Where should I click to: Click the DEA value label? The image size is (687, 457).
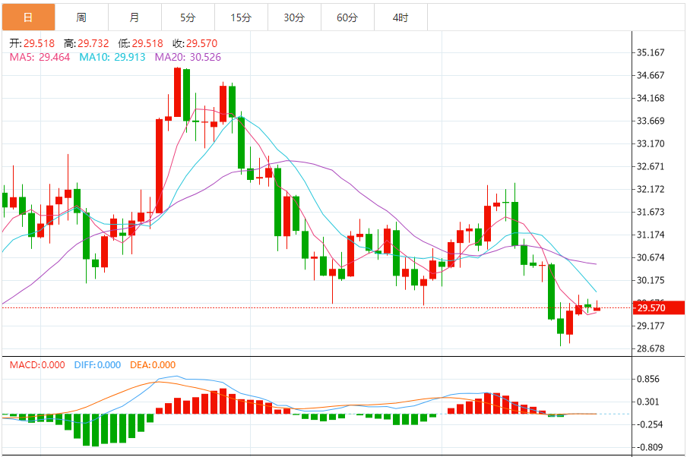[x=153, y=364]
